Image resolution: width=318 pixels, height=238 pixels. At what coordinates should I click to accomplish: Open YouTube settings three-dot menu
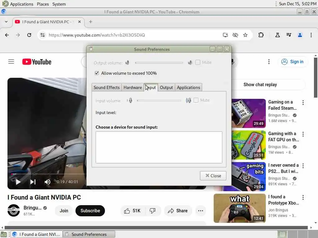[x=269, y=62]
